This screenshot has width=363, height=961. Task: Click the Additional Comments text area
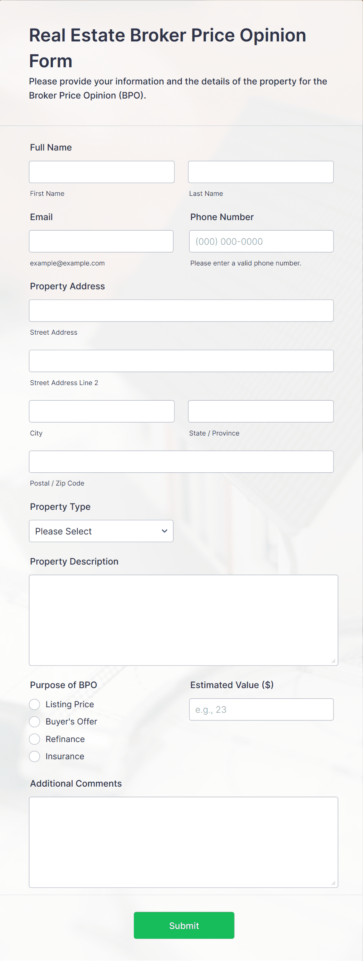[183, 842]
